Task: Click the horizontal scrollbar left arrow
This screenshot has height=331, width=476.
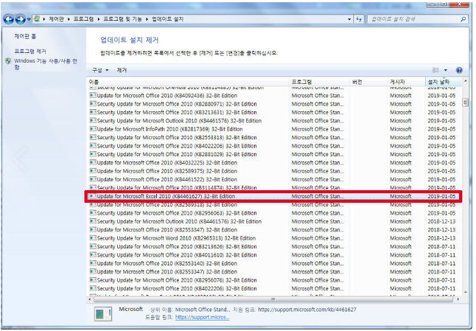Action: tap(90, 299)
